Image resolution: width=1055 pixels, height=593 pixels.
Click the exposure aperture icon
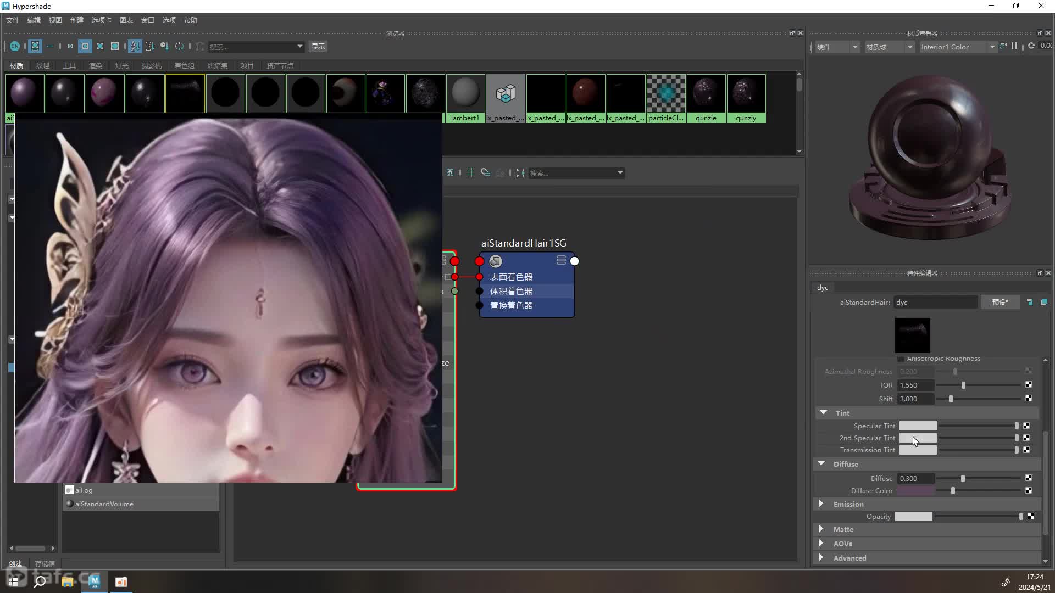[1031, 46]
